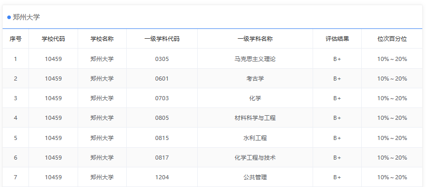The image size is (428, 187).
Task: Click the 公共管理 subject name
Action: point(255,177)
